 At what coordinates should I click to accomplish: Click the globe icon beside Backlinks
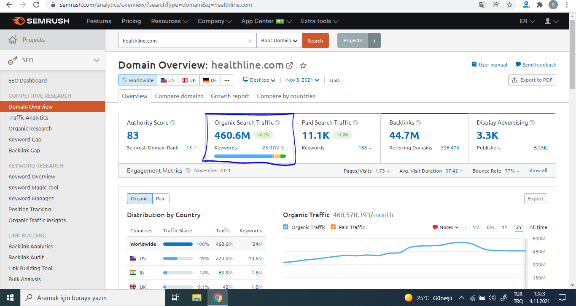(x=418, y=122)
